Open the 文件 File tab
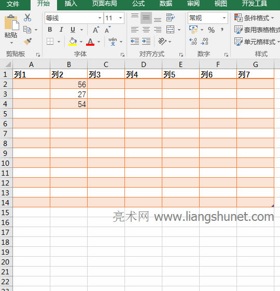The height and width of the screenshot is (291, 280). coord(13,4)
